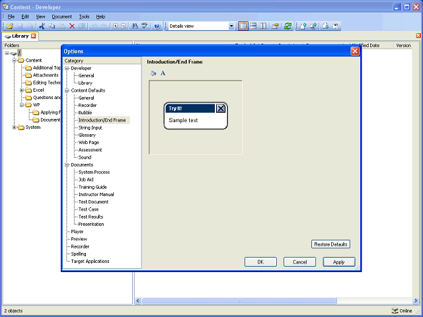This screenshot has width=423, height=317.
Task: Click the folder properties toolbar icon
Action: pyautogui.click(x=276, y=26)
